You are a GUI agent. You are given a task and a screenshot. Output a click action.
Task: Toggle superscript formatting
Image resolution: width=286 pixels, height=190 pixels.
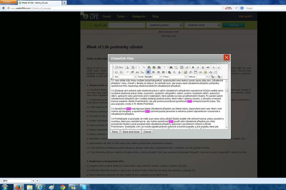pos(219,67)
